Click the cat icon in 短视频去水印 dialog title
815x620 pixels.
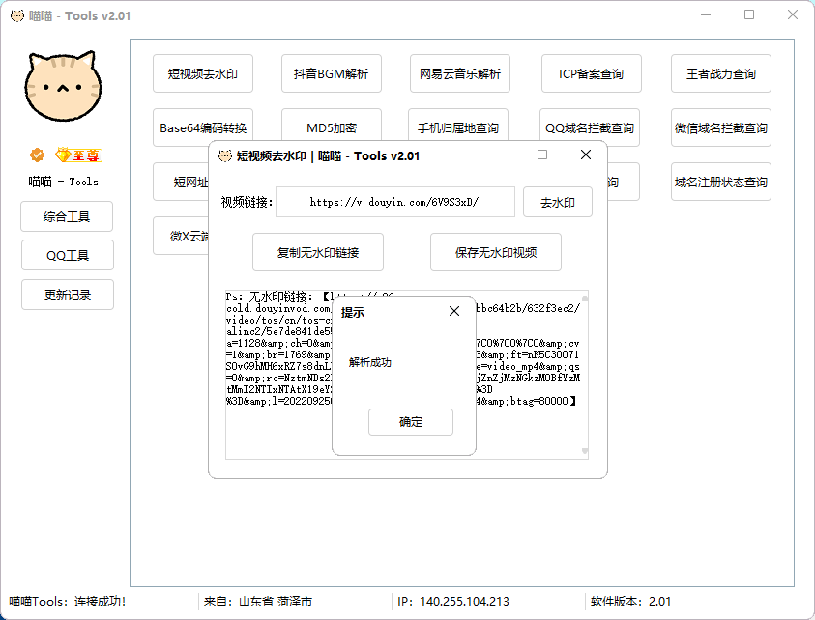click(x=225, y=155)
